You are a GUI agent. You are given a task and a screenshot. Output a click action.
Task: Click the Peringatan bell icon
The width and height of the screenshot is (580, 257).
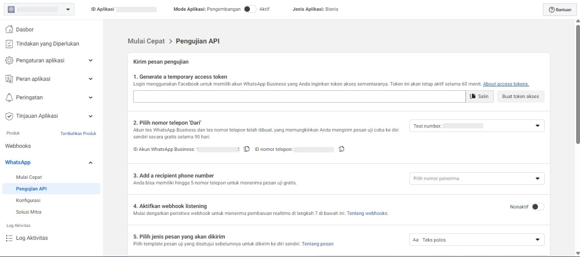(9, 98)
